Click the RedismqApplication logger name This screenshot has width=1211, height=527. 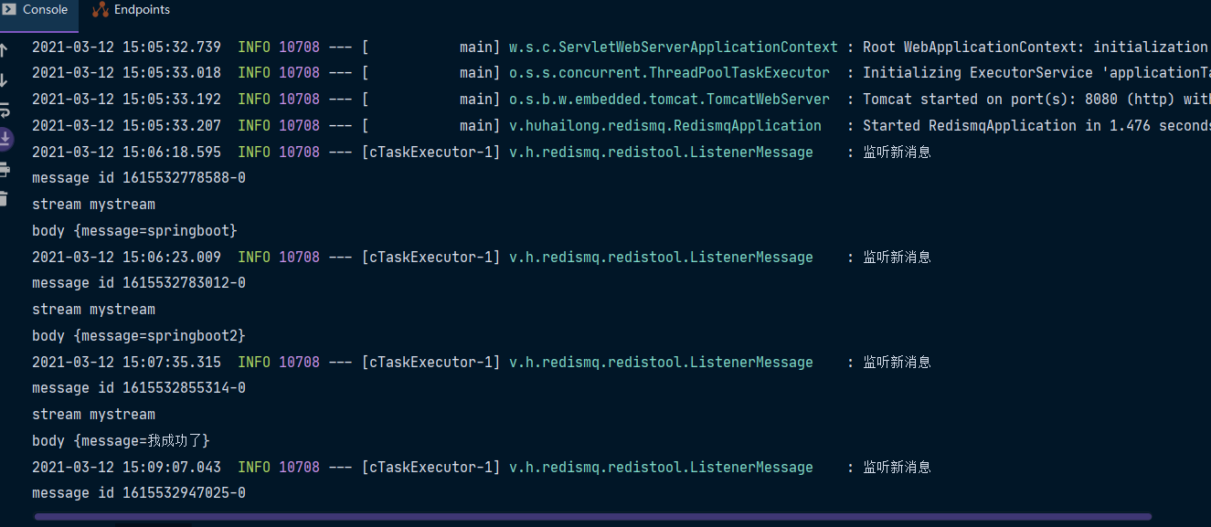click(x=664, y=125)
